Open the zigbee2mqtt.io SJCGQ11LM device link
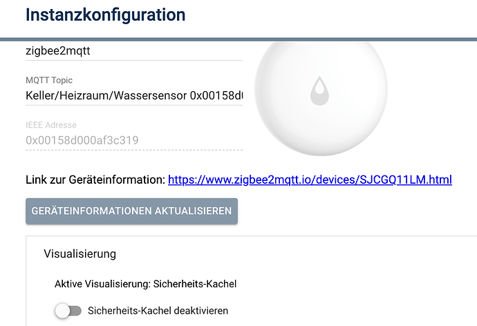The height and width of the screenshot is (326, 477). 310,180
